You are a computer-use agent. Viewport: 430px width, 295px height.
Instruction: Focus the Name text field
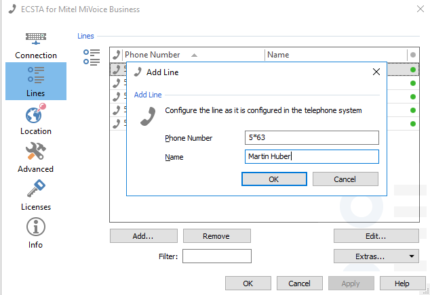[x=311, y=157]
